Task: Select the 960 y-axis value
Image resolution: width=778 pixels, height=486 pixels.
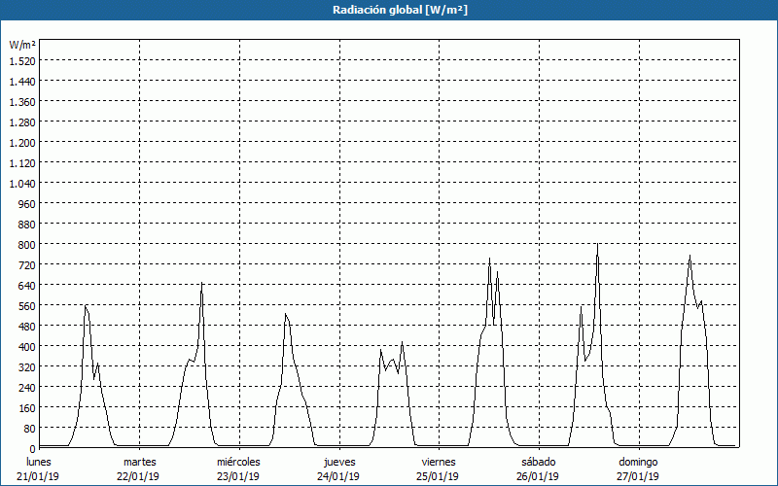Action: click(x=27, y=203)
